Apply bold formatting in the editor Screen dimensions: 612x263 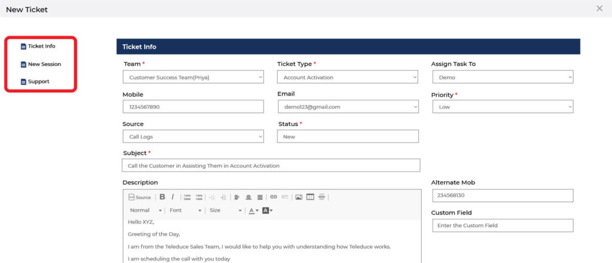[x=163, y=197]
